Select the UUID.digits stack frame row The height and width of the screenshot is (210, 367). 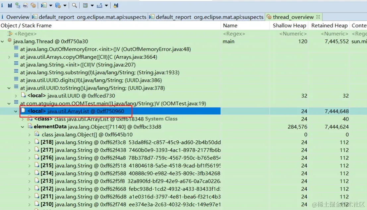[91, 80]
